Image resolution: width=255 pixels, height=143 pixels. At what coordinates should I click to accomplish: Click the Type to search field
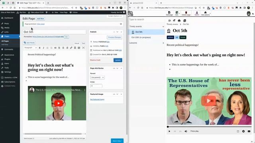(146, 19)
